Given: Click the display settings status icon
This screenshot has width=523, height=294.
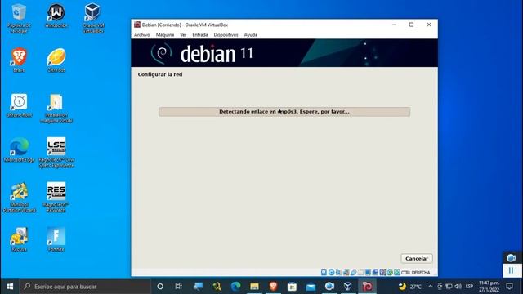Looking at the screenshot, I should point(368,272).
